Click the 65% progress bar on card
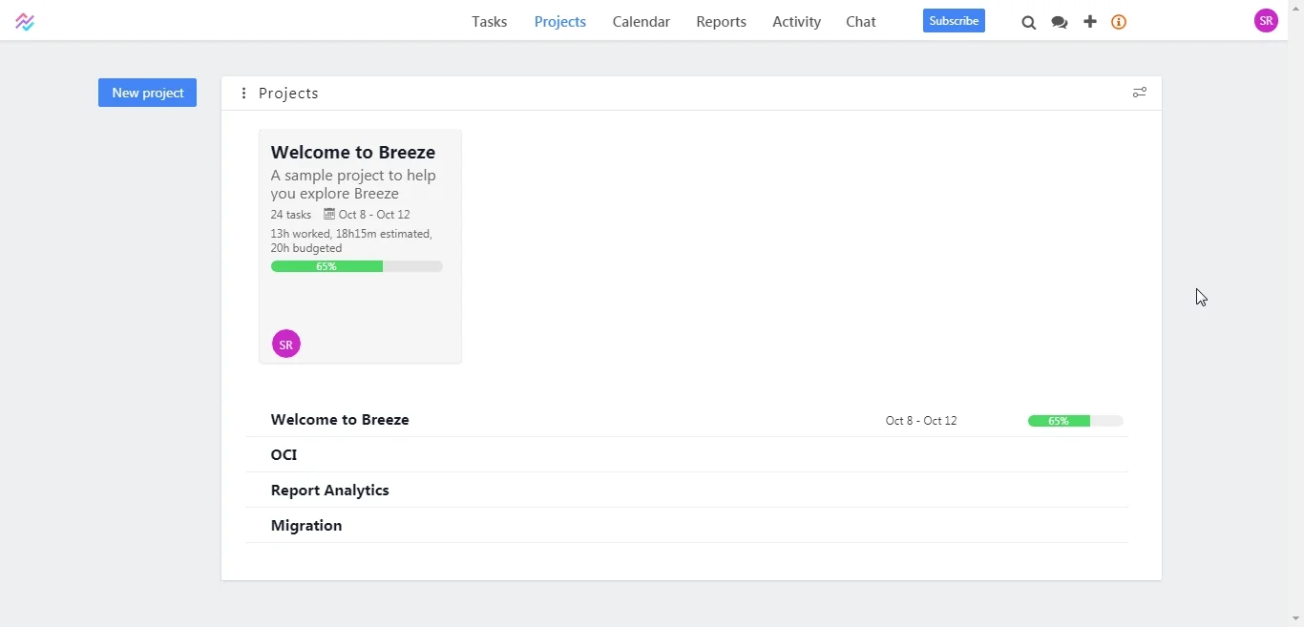Screen dimensions: 1304x627 pos(357,267)
